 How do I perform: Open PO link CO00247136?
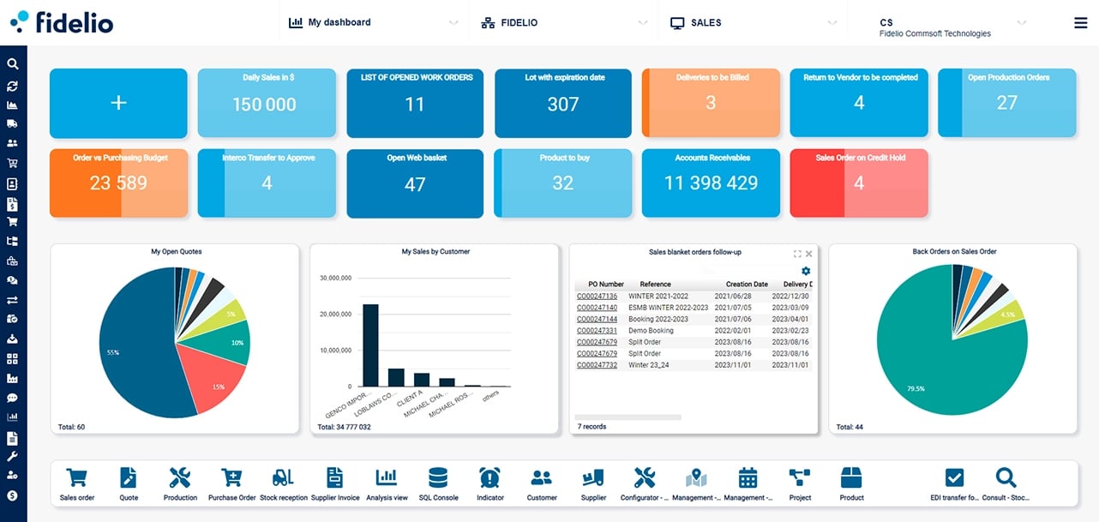pyautogui.click(x=597, y=296)
